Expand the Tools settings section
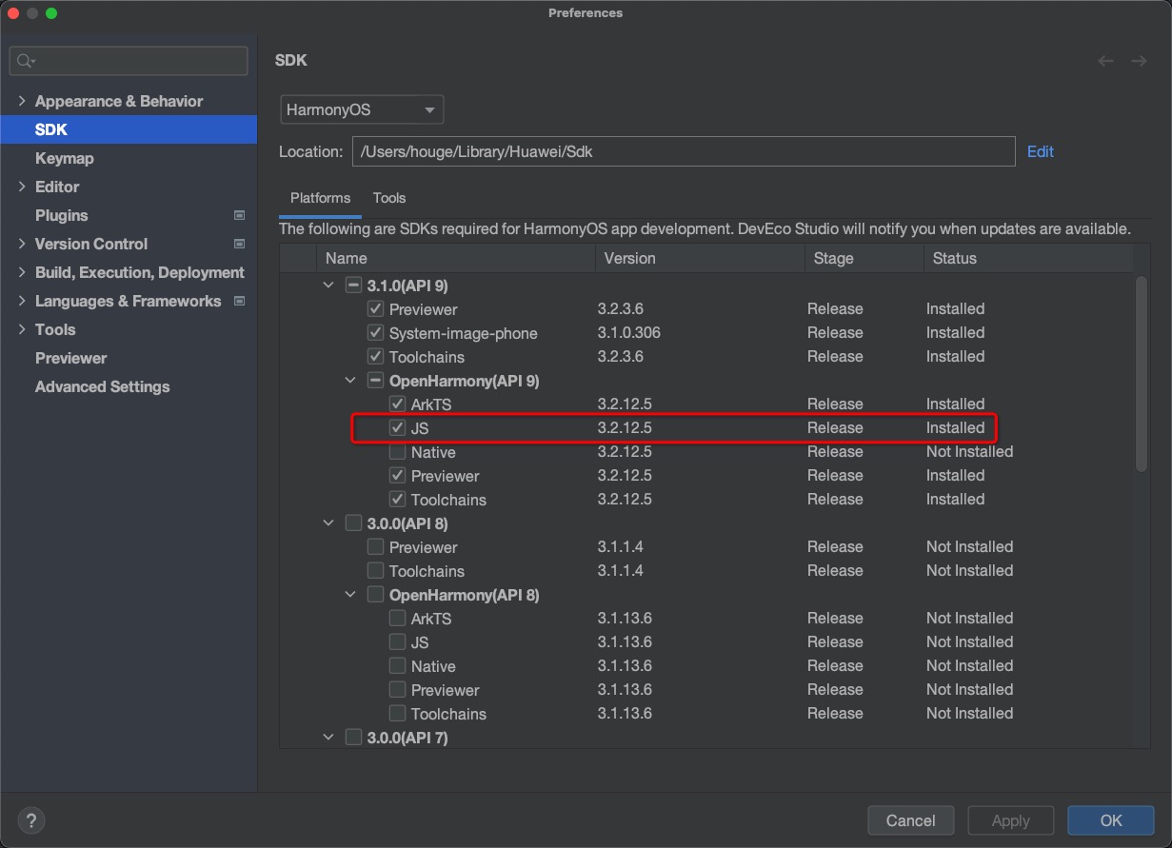This screenshot has height=848, width=1172. [x=22, y=329]
